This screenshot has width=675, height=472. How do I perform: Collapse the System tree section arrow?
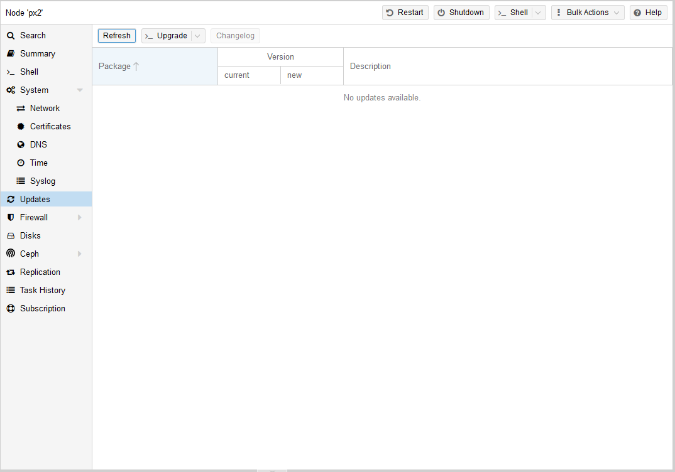click(x=80, y=90)
